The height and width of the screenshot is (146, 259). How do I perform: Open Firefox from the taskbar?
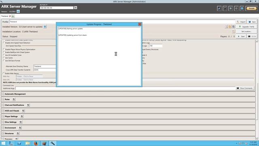[36, 143]
